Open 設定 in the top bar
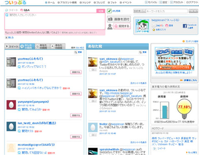The height and width of the screenshot is (155, 199). coord(163,2)
